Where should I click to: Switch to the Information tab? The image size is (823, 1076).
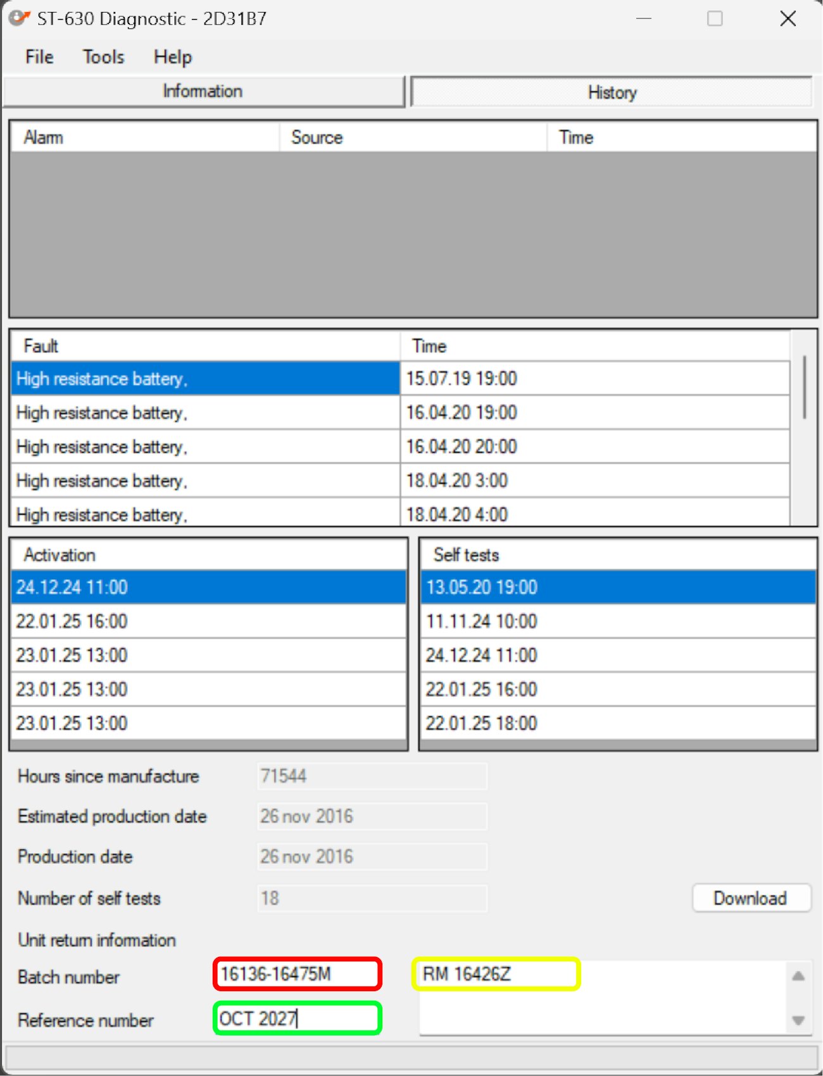[203, 92]
